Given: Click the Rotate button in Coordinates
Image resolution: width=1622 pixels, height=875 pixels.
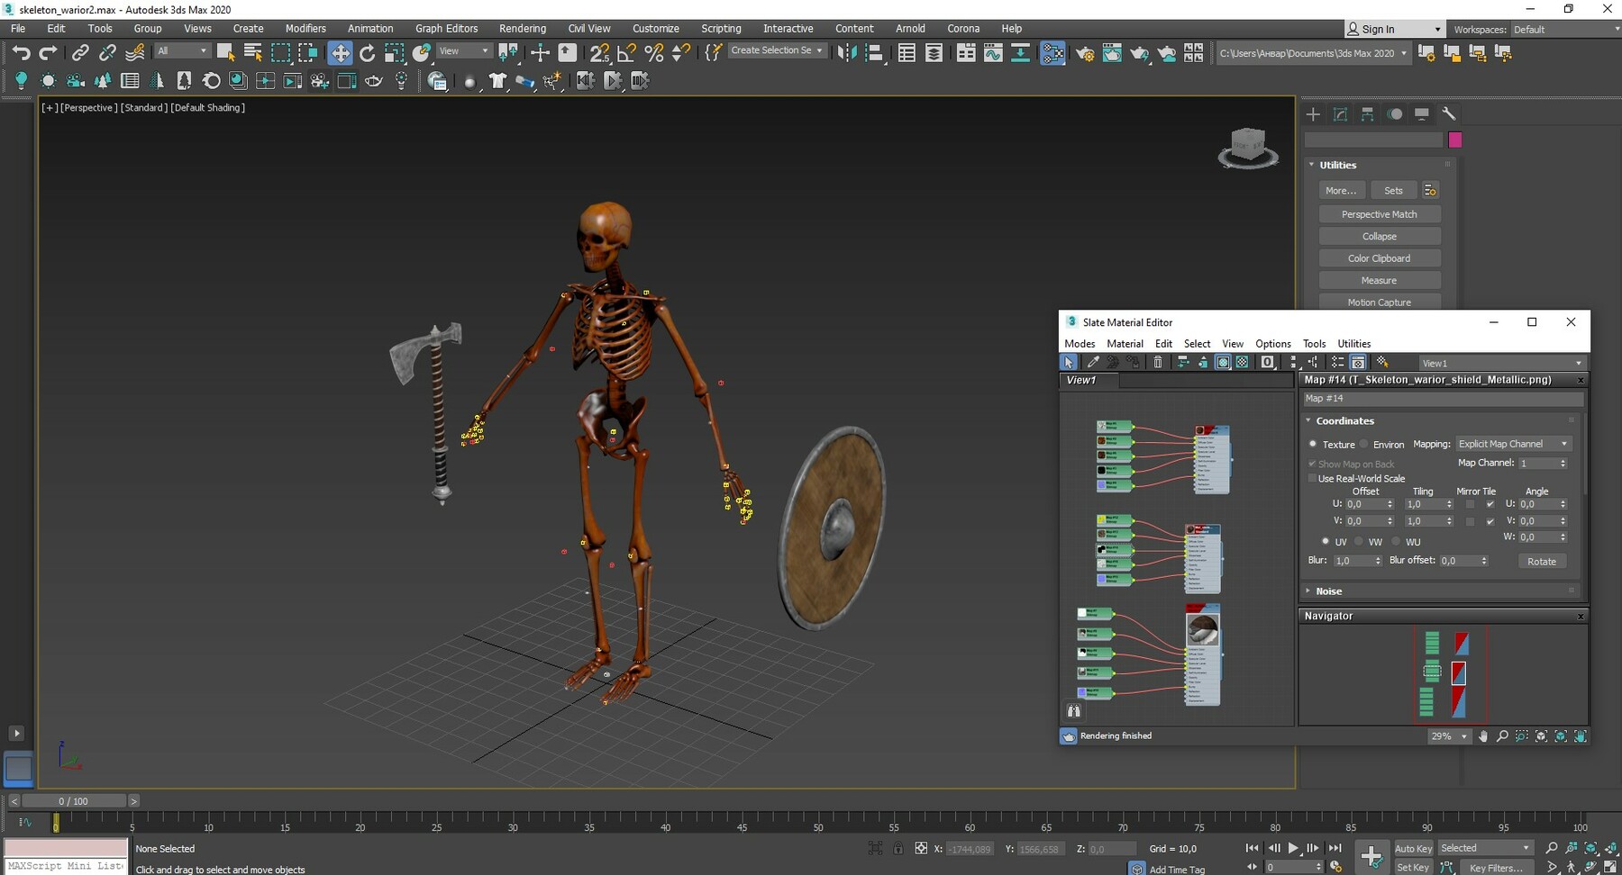Looking at the screenshot, I should (x=1542, y=561).
